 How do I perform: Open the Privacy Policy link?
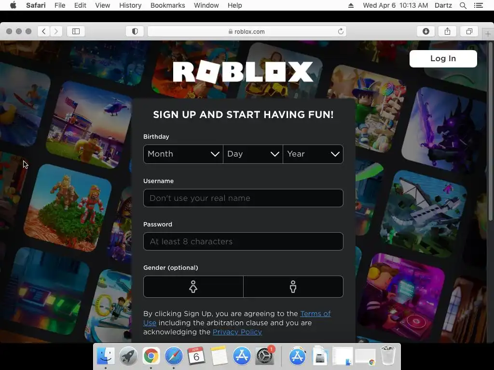pos(237,332)
